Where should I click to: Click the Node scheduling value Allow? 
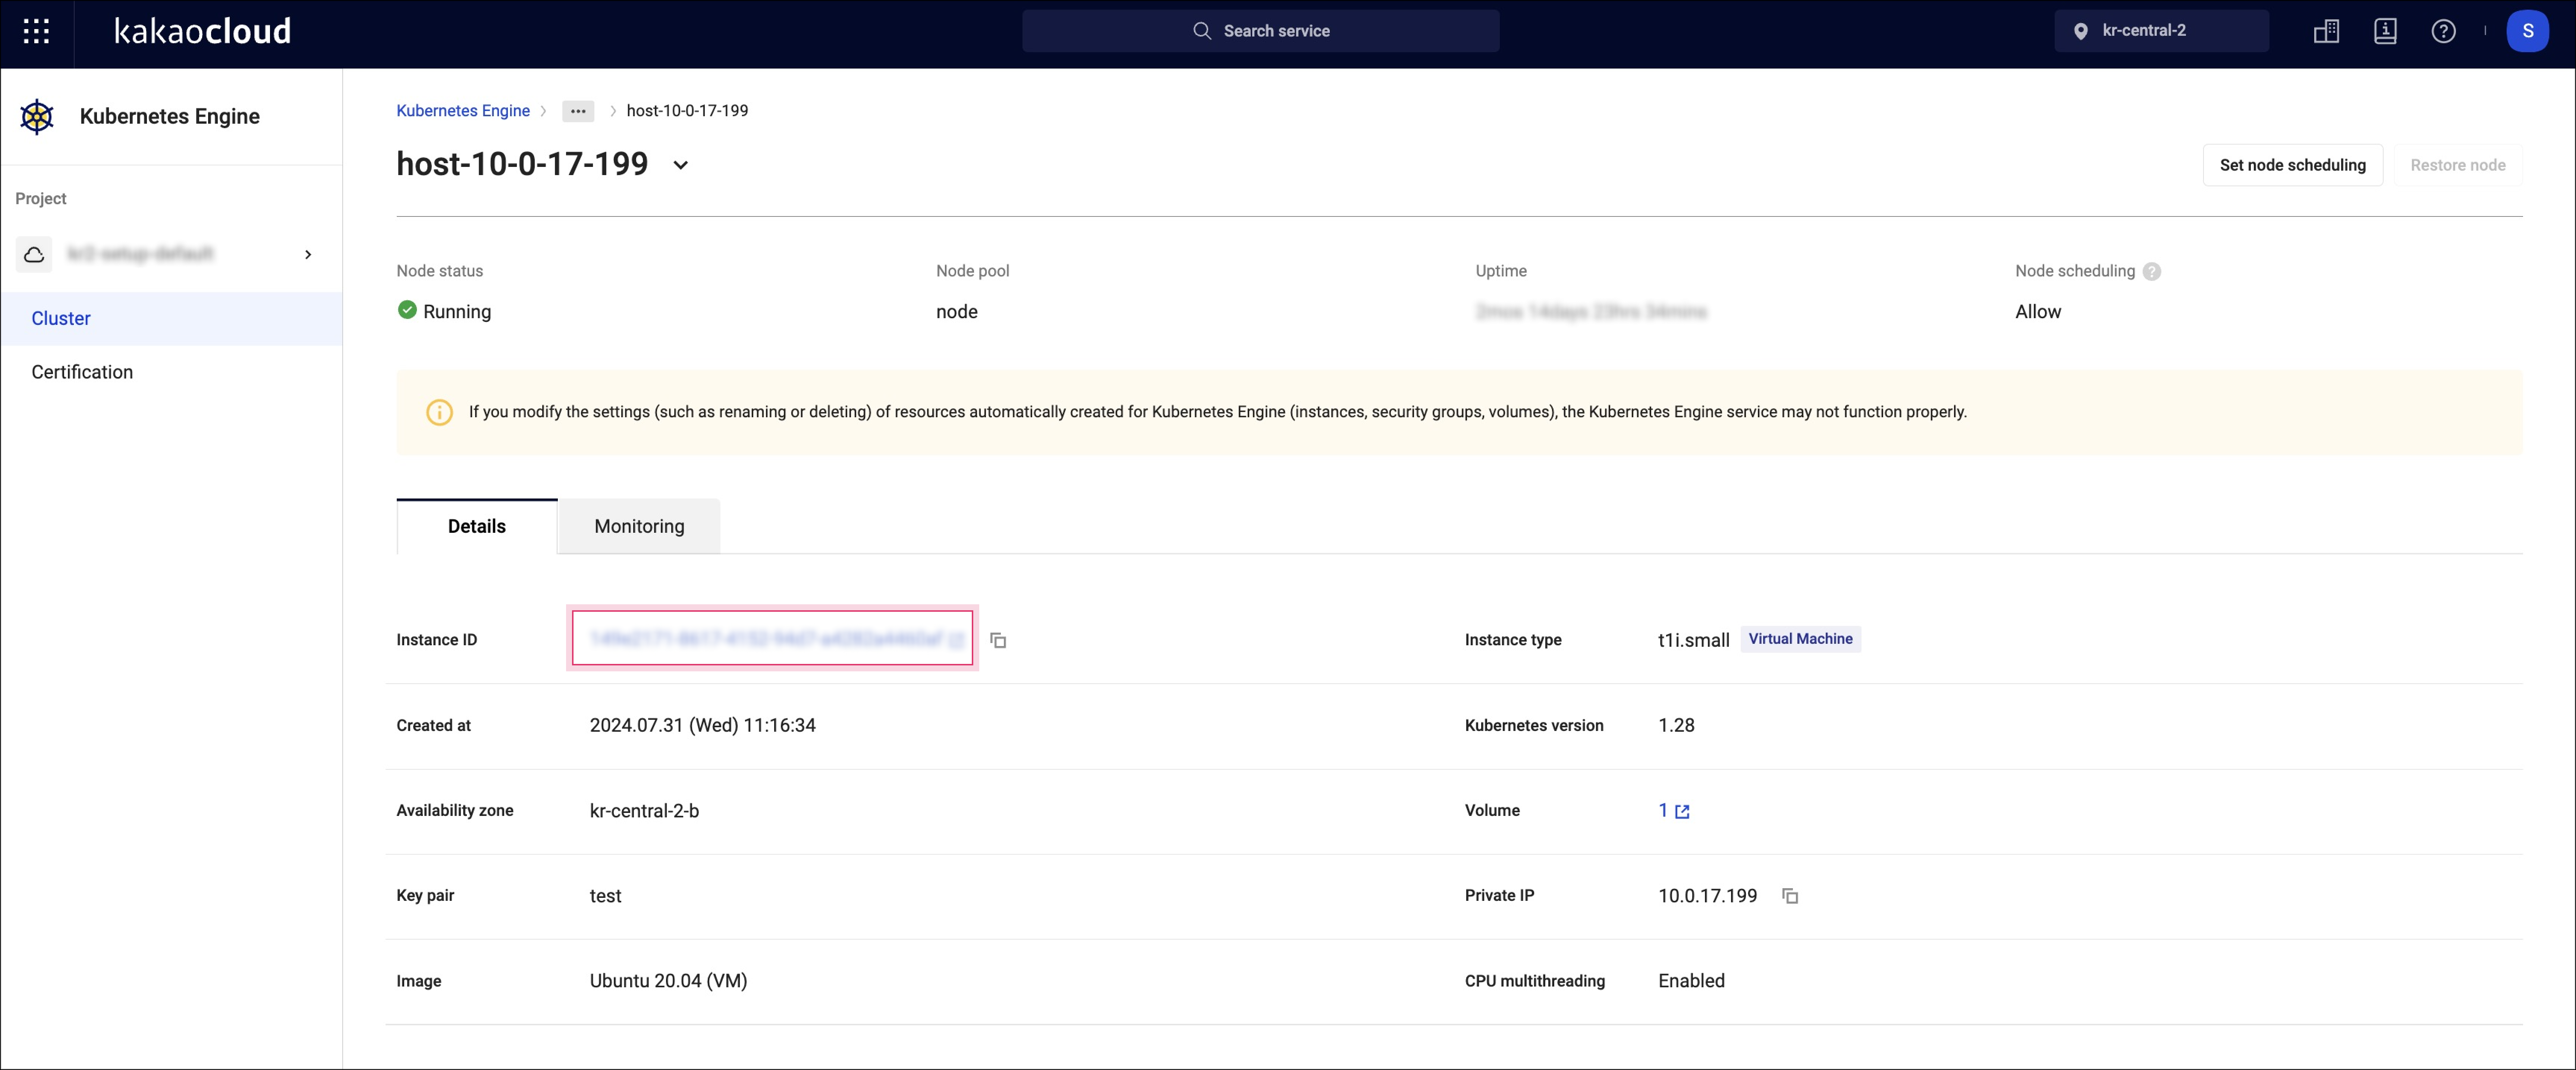(x=2037, y=312)
